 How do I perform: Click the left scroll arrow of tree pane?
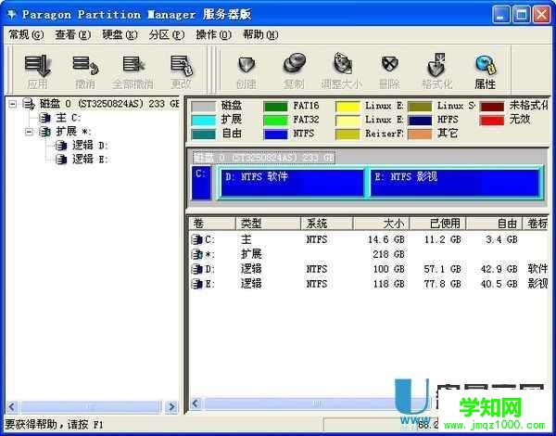[12, 406]
